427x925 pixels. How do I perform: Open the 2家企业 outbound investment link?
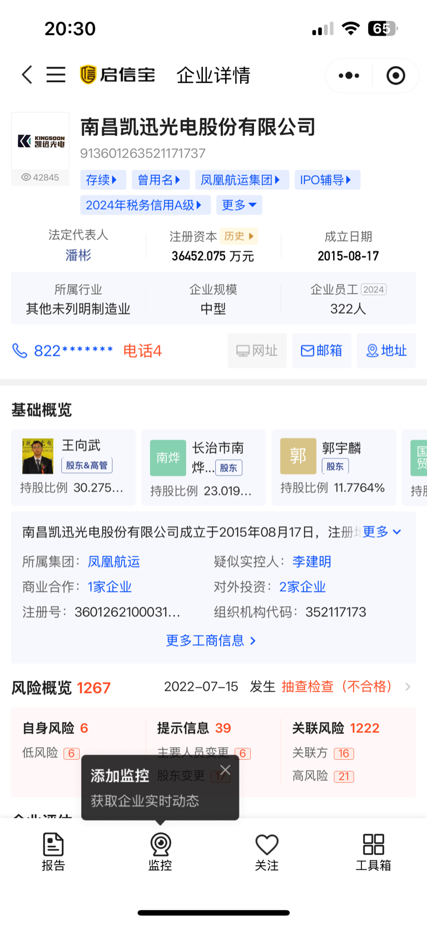click(x=302, y=587)
